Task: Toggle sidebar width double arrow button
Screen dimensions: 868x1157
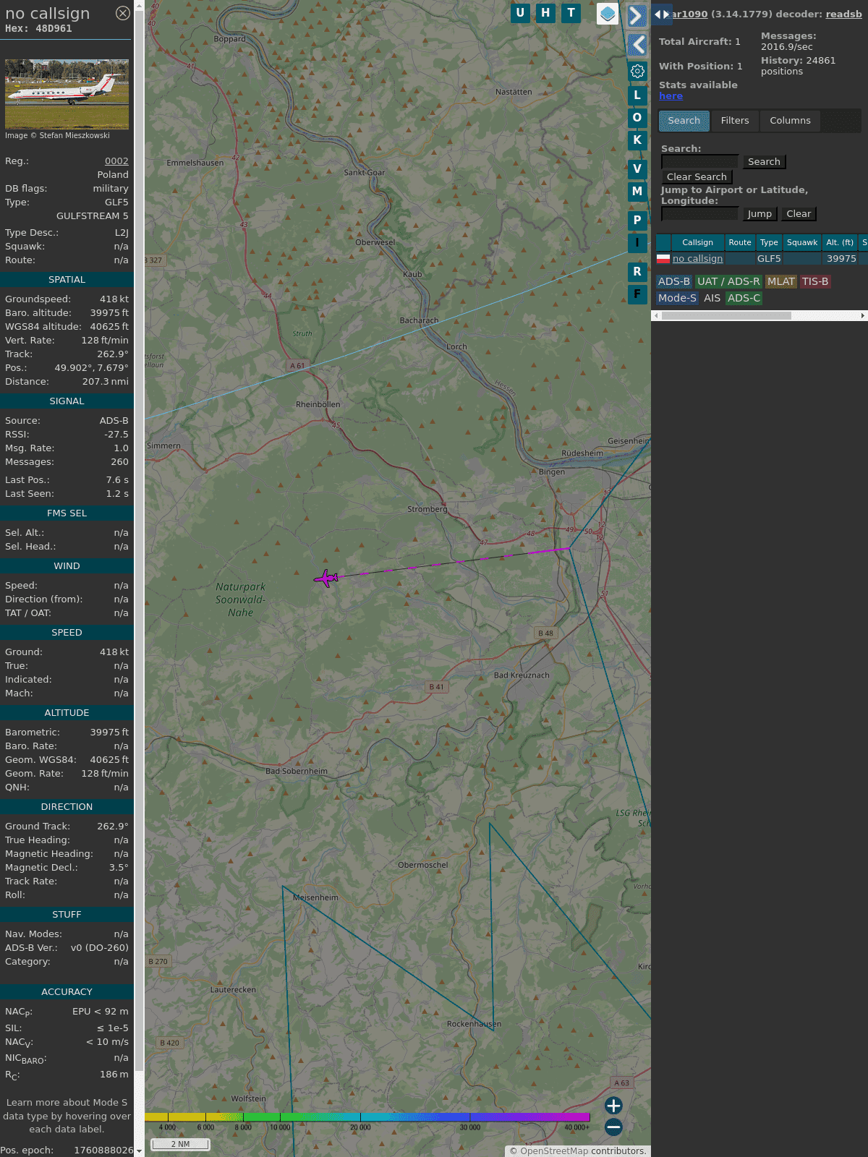Action: (662, 14)
